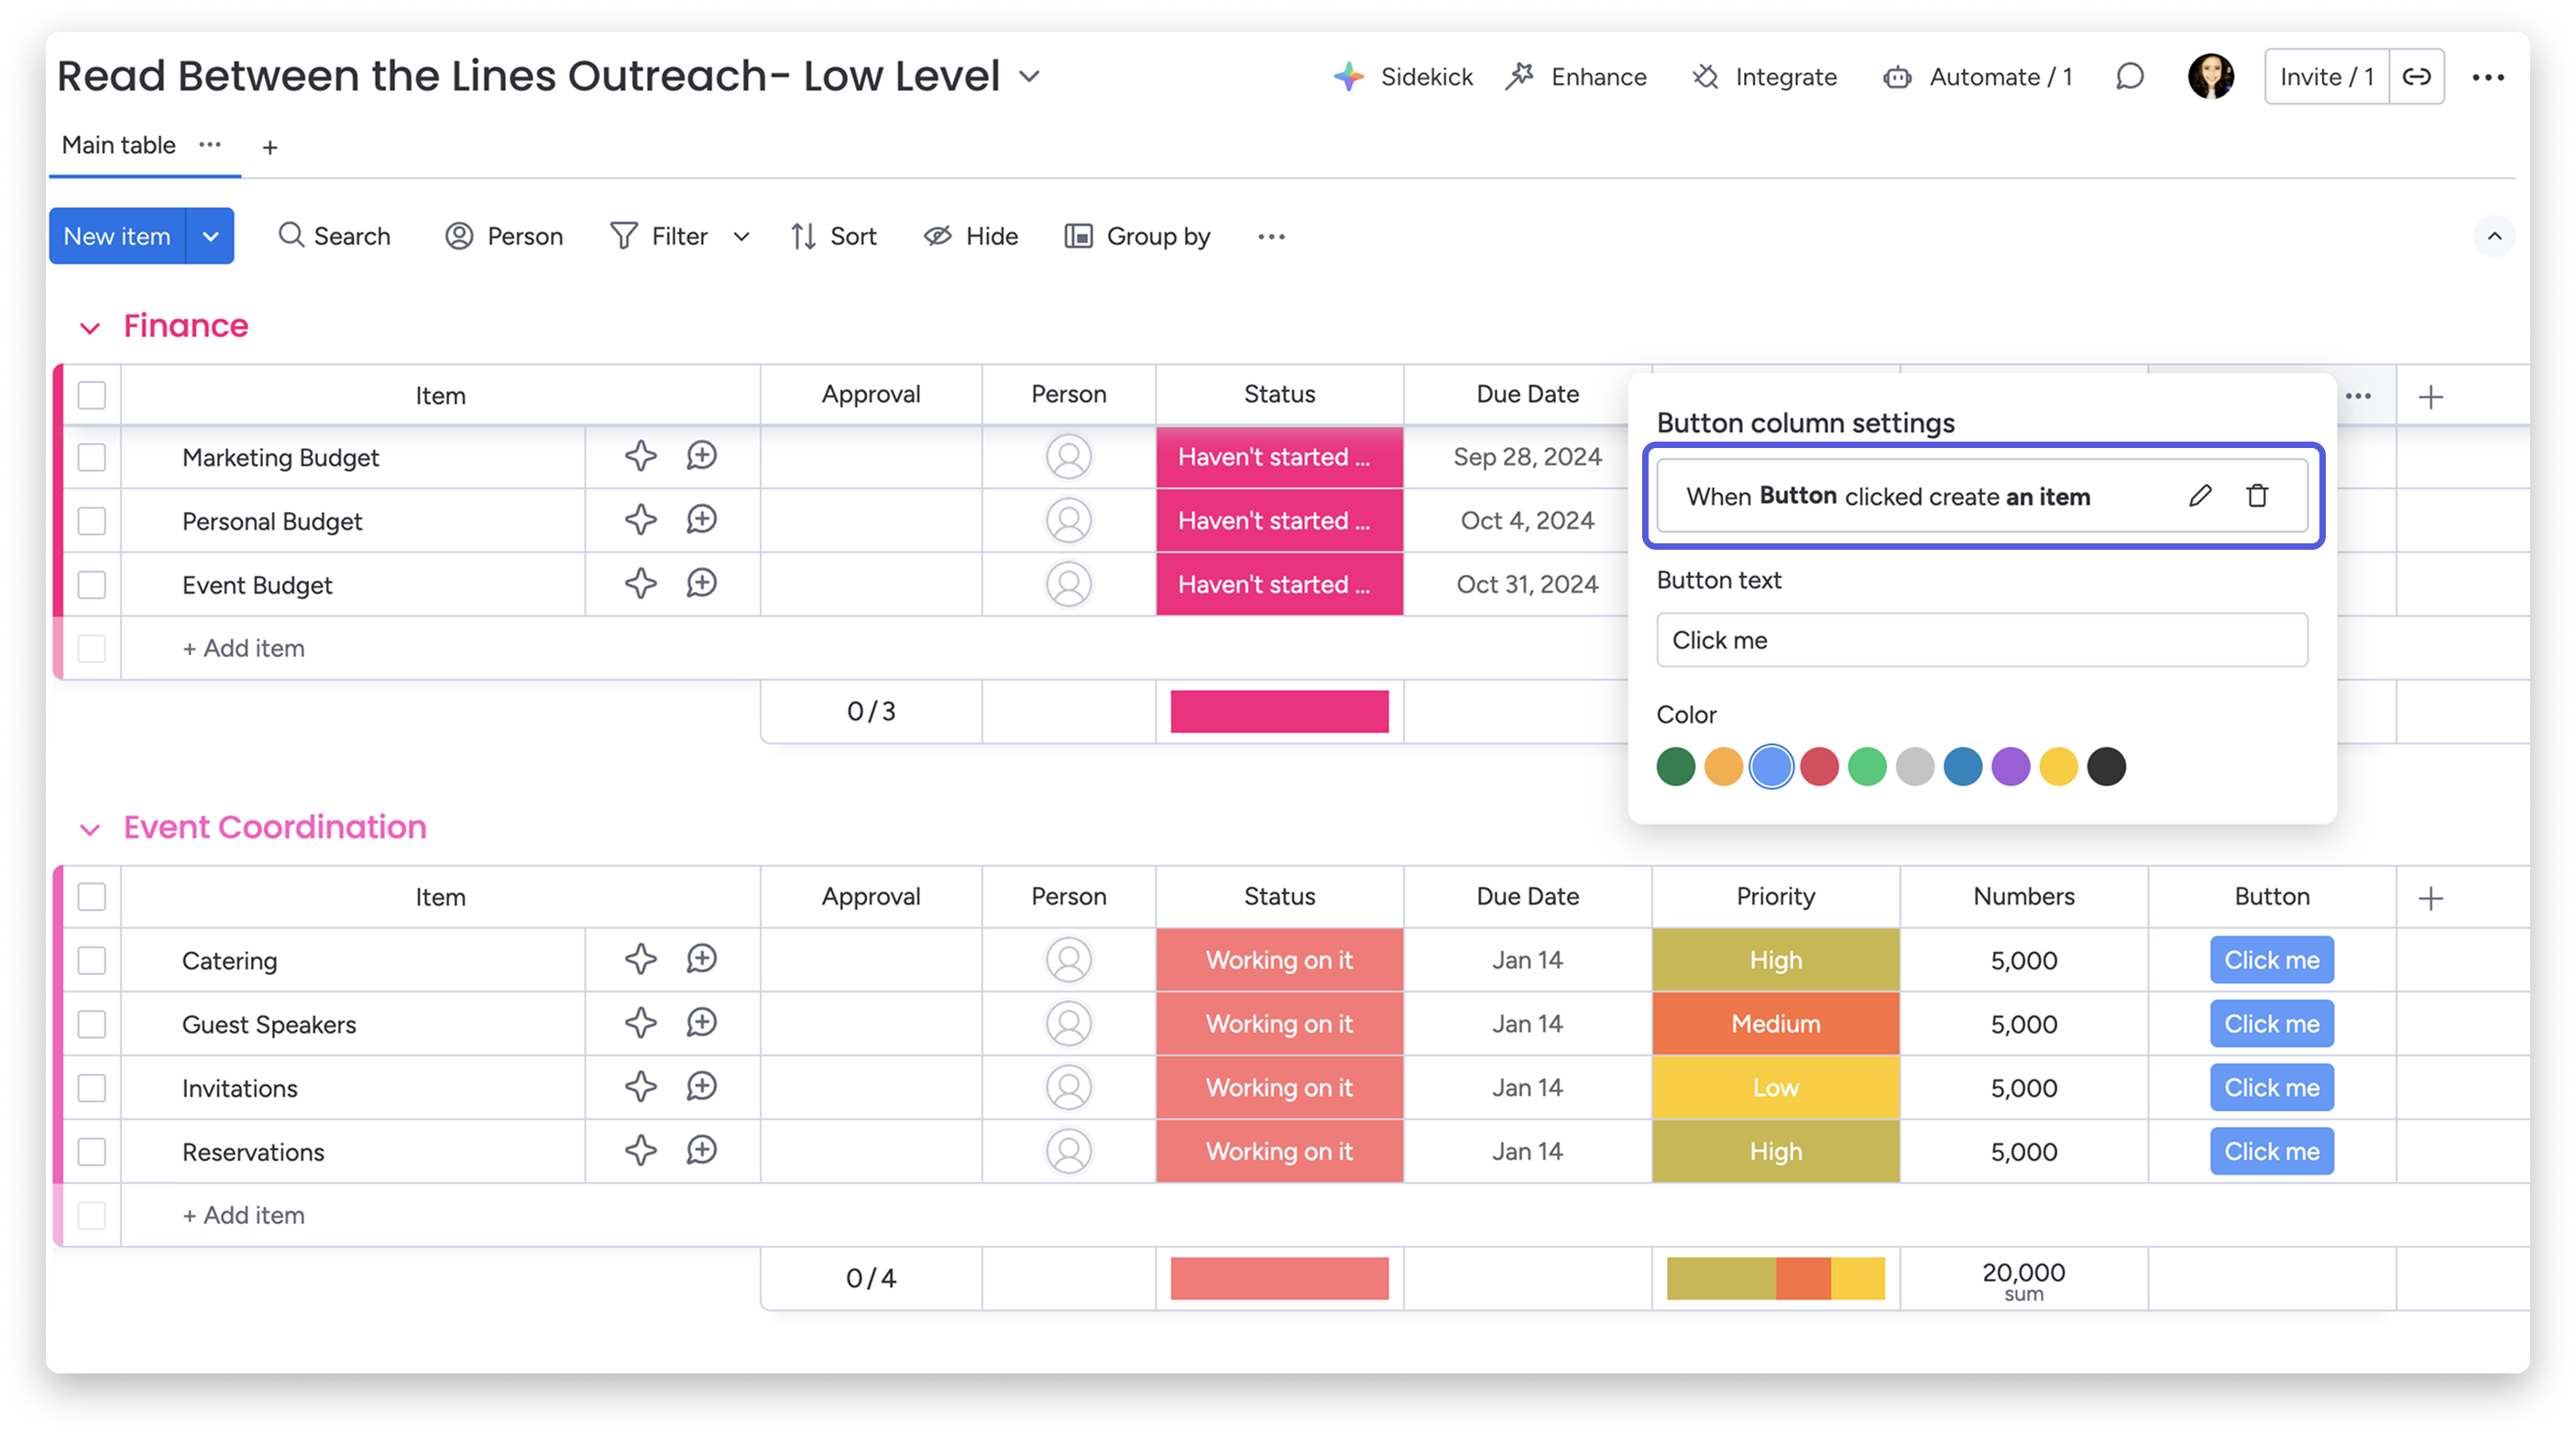The image size is (2576, 1433).
Task: Open the New item dropdown arrow
Action: (x=211, y=236)
